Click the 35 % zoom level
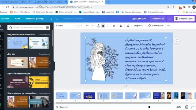 pyautogui.click(x=179, y=107)
